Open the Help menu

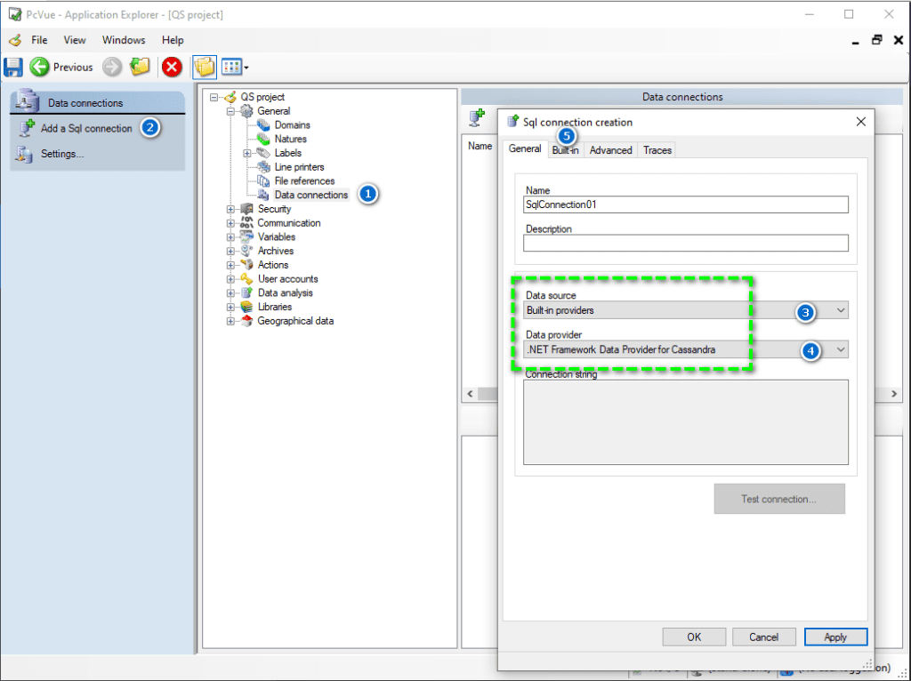(173, 40)
